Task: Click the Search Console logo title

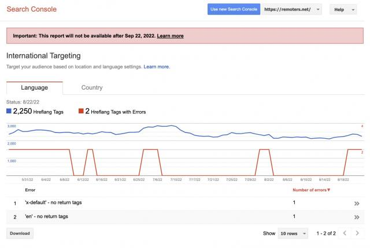Action: click(32, 9)
